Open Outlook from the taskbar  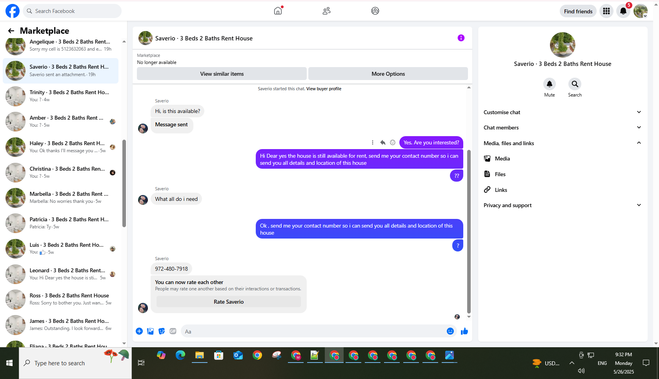pyautogui.click(x=238, y=355)
